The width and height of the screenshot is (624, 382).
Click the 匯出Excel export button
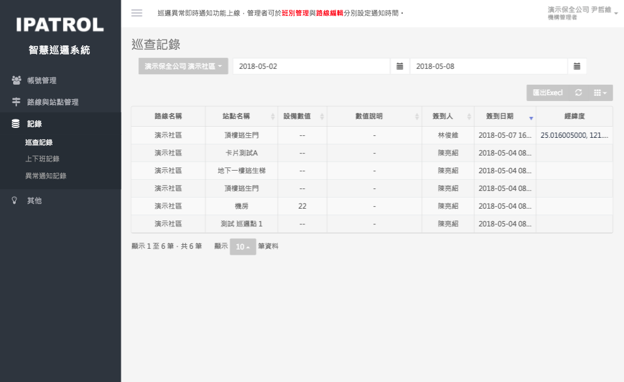pyautogui.click(x=547, y=93)
